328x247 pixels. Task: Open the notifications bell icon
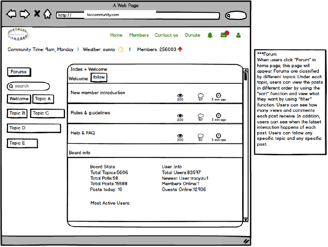(210, 35)
